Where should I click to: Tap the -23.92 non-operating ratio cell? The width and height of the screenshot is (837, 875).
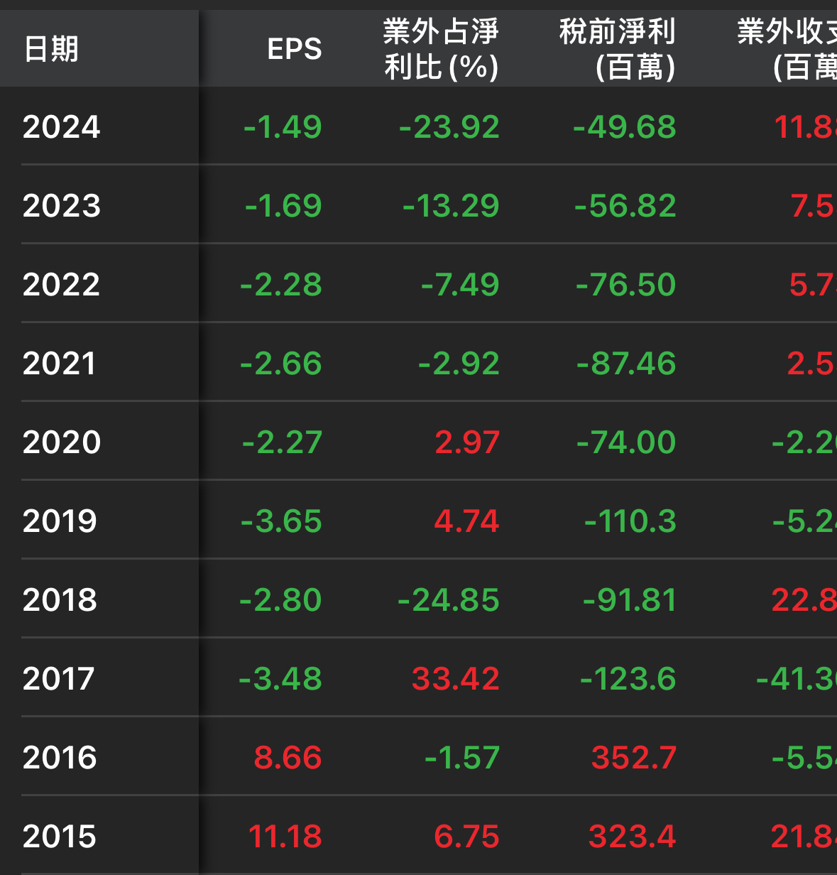coord(449,127)
